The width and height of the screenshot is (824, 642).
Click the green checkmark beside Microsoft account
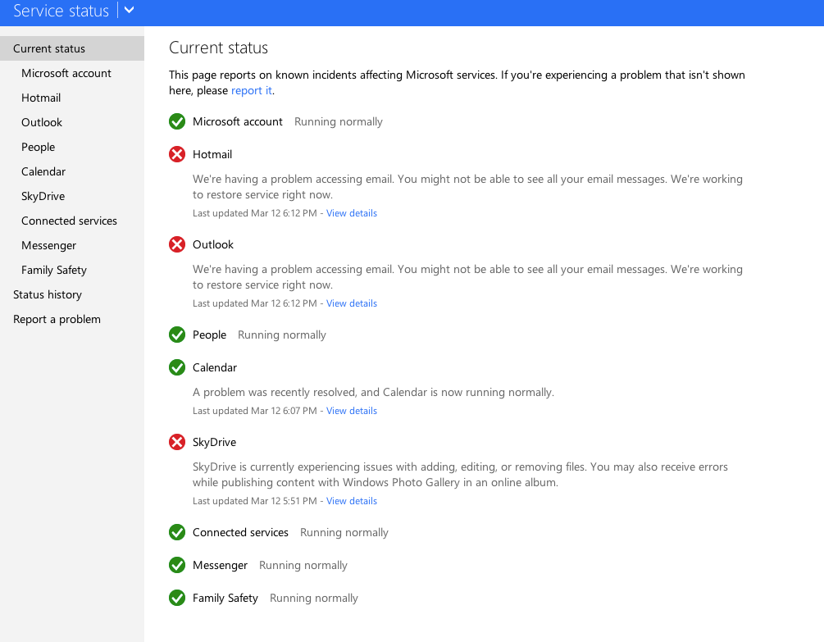click(177, 121)
